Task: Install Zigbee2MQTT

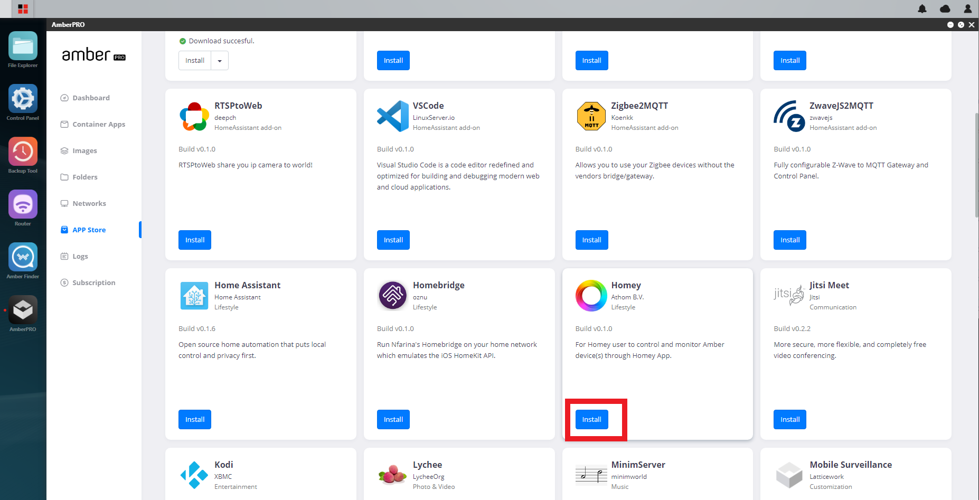Action: (x=591, y=240)
